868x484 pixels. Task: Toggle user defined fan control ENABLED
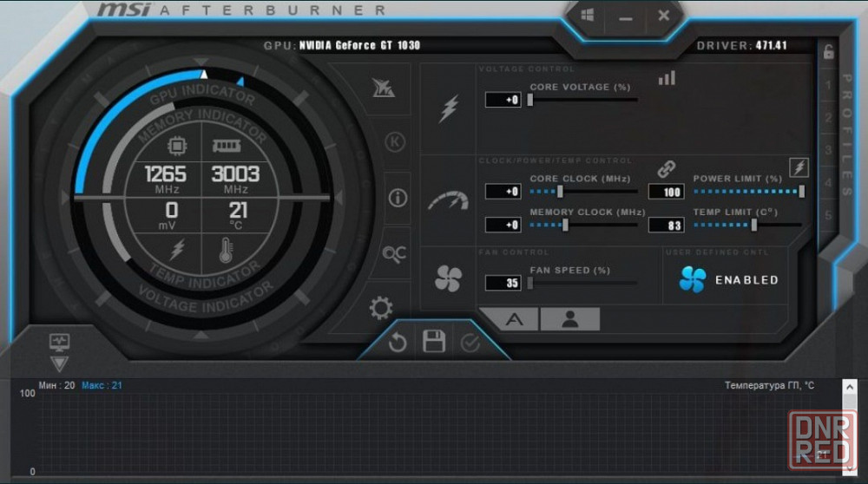(x=728, y=280)
